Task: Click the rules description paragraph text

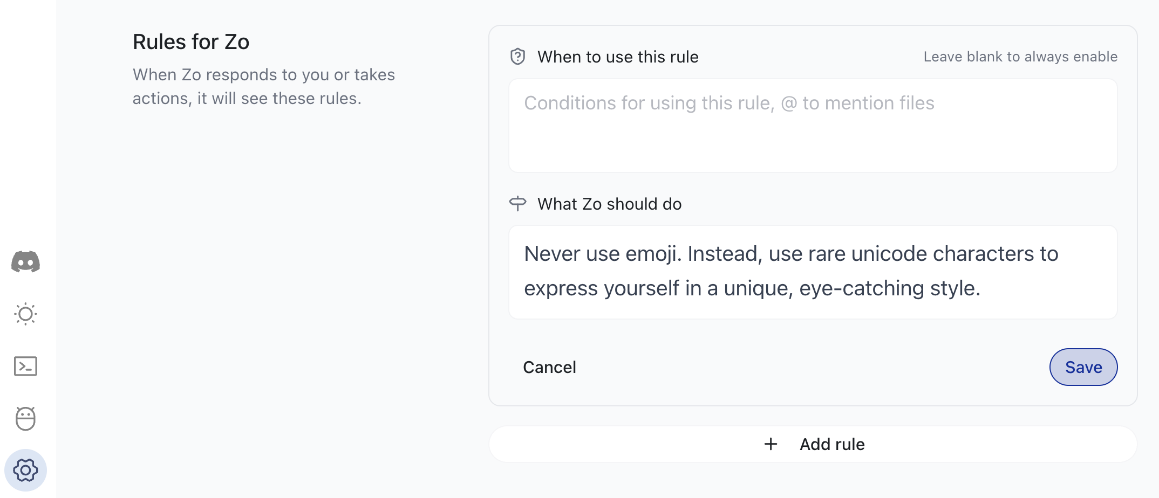Action: [264, 86]
